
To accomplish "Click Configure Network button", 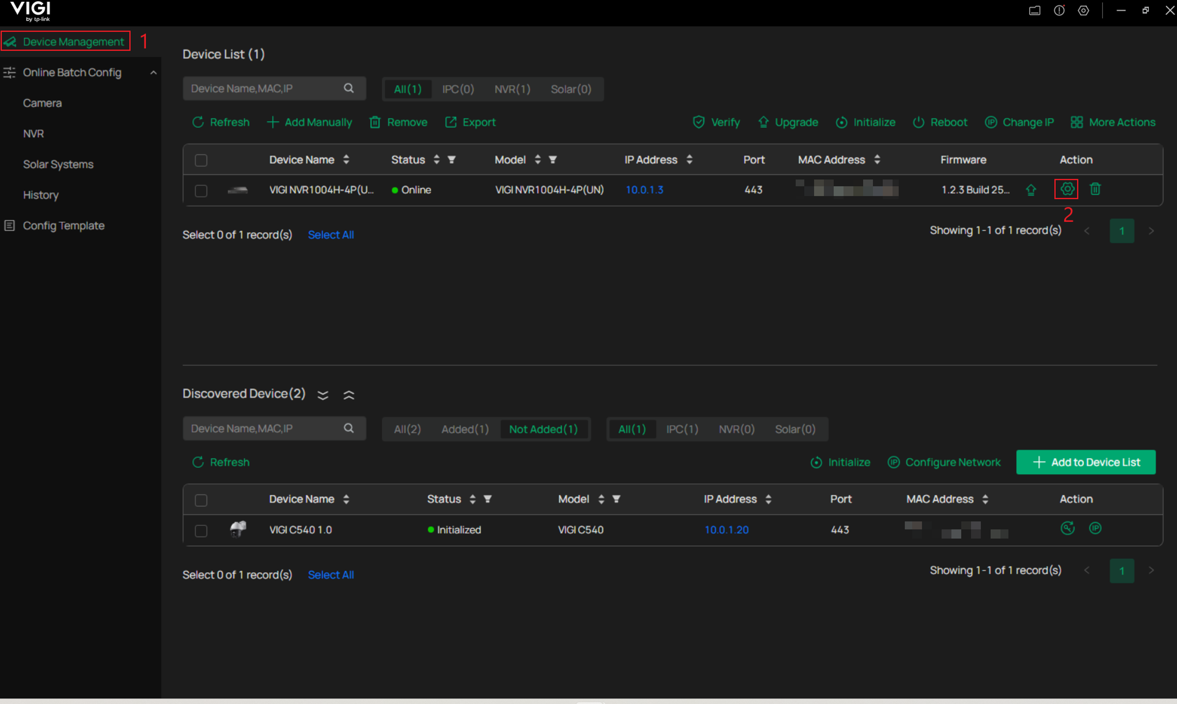I will [944, 462].
